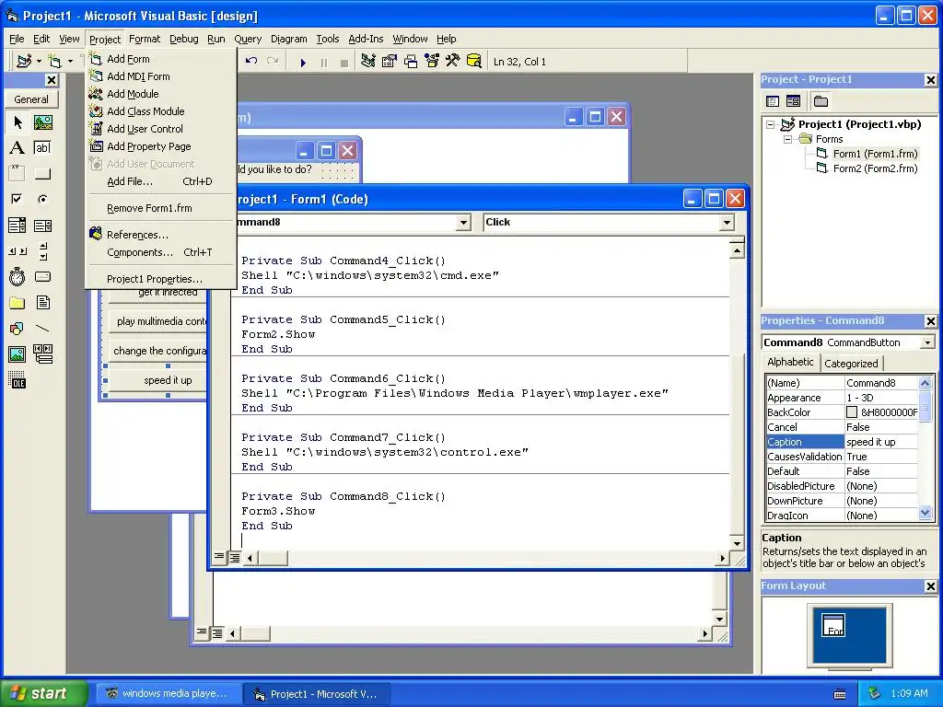Select the CheckBox control in the toolbox
The height and width of the screenshot is (707, 943).
17,199
